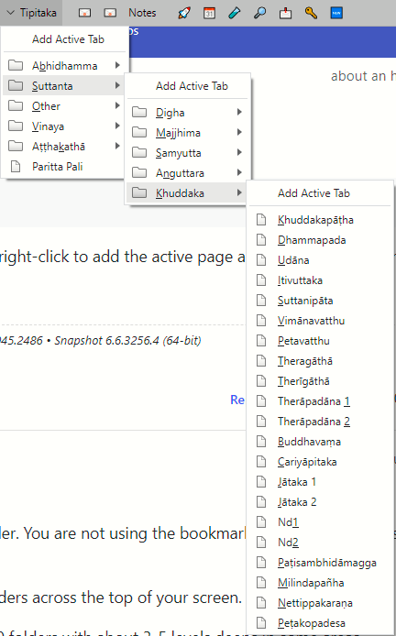Open the Notes bookmark in the bar
396x636 pixels.
[x=142, y=13]
